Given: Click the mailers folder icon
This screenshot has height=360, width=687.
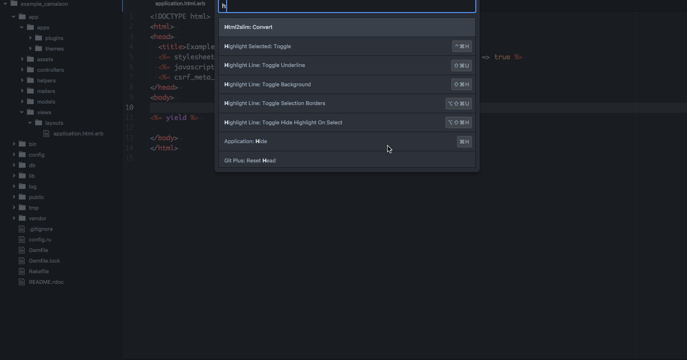Looking at the screenshot, I should pyautogui.click(x=30, y=91).
